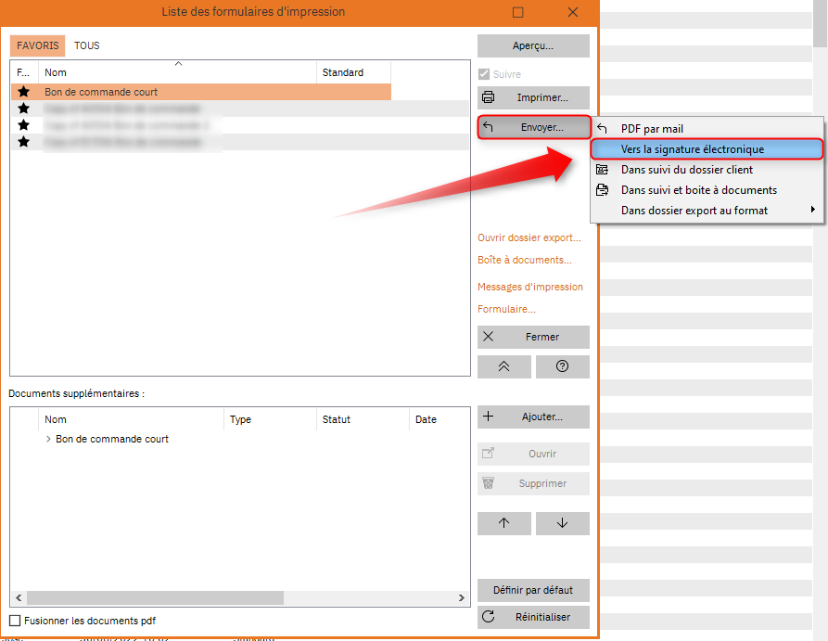Click the F... favorites column header
Screen dimensions: 828x641
24,72
